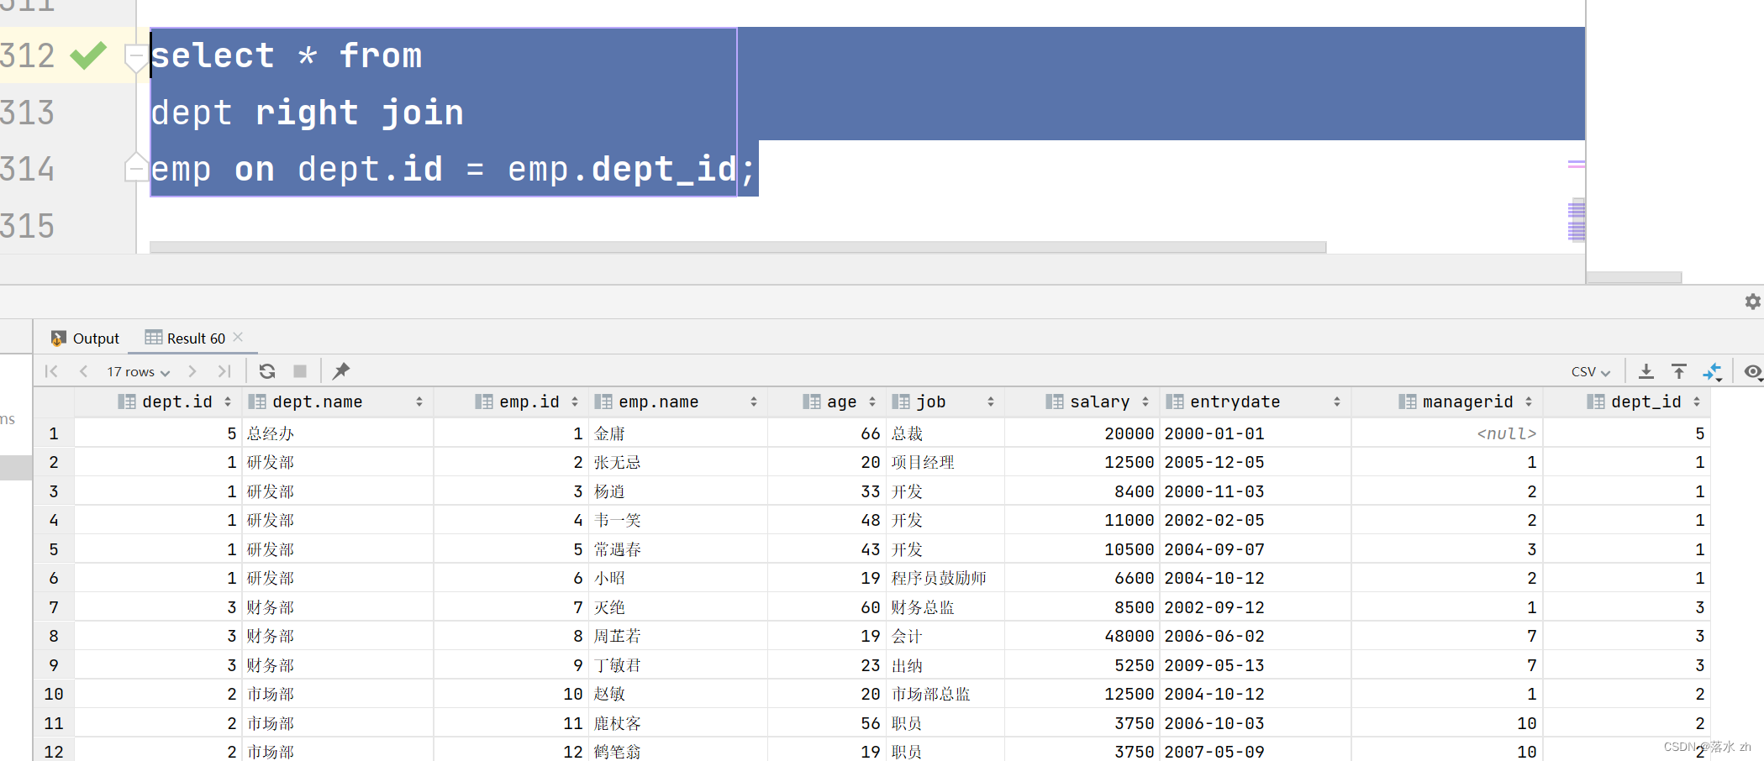Open the eye view options icon

[1752, 371]
